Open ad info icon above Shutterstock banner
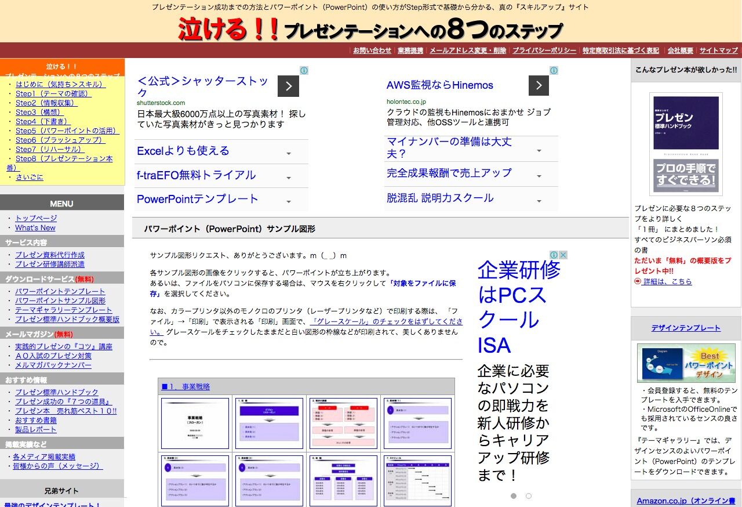The width and height of the screenshot is (742, 507). (x=304, y=70)
